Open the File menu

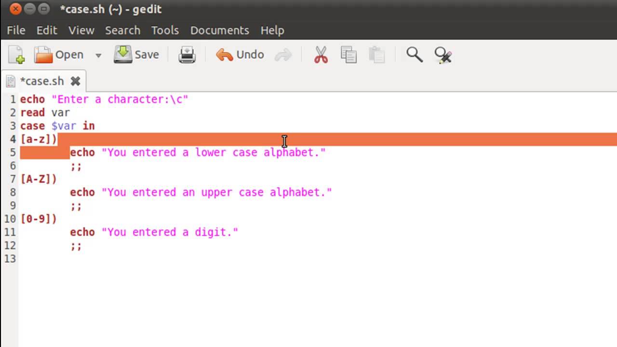[16, 30]
